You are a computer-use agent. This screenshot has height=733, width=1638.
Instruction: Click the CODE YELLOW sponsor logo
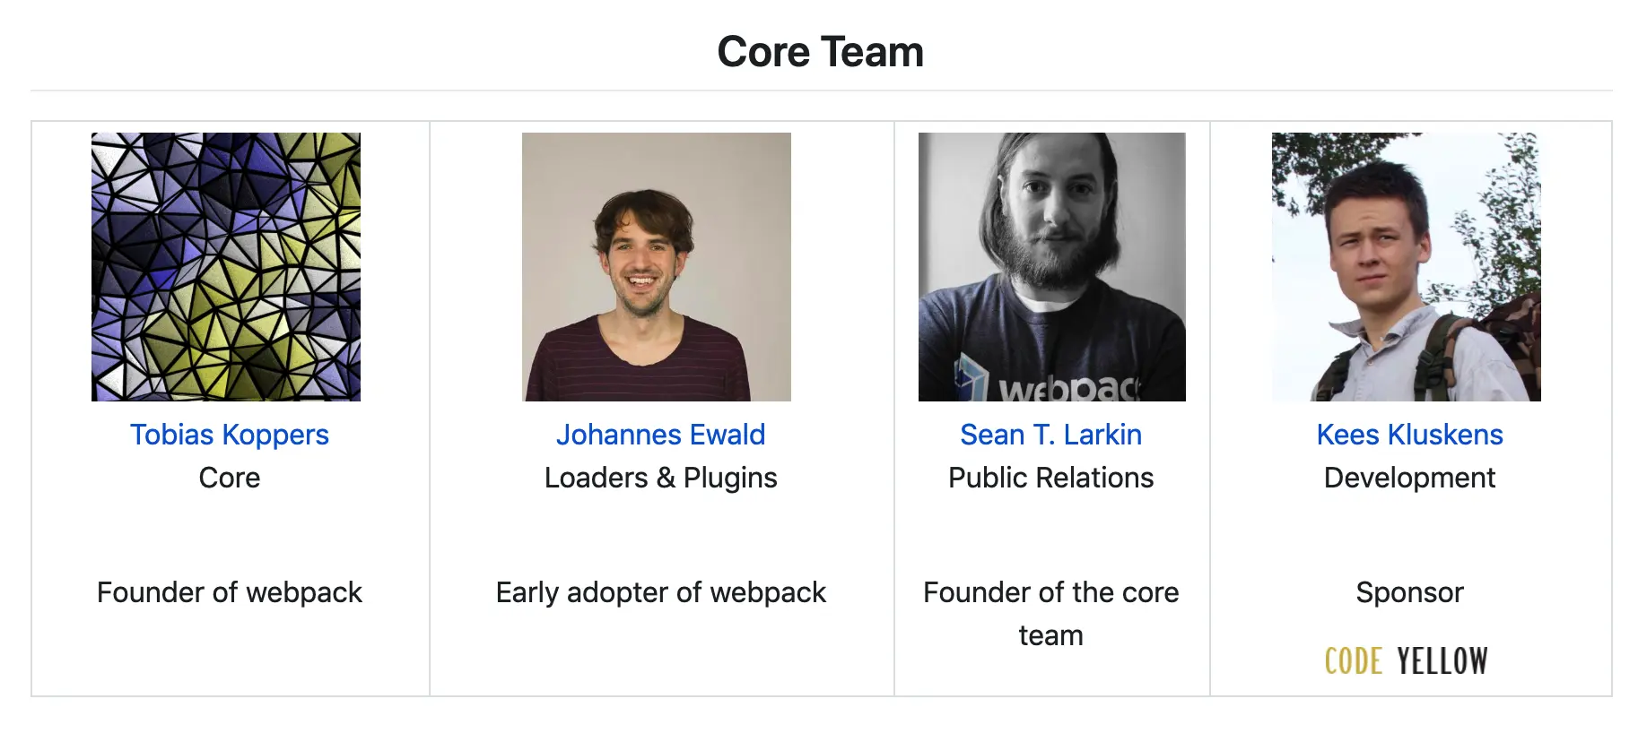click(x=1407, y=660)
